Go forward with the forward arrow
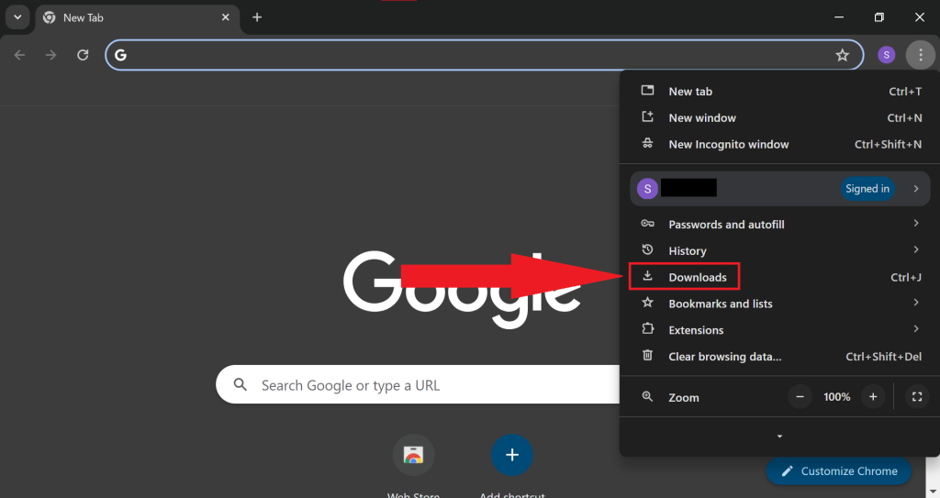This screenshot has height=498, width=940. pos(51,55)
